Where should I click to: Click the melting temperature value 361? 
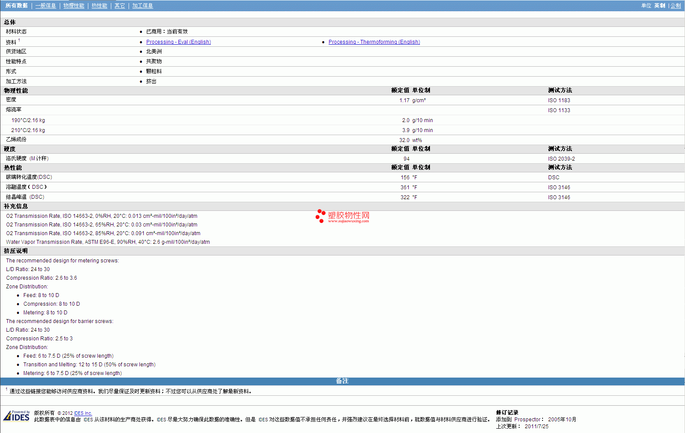[405, 187]
